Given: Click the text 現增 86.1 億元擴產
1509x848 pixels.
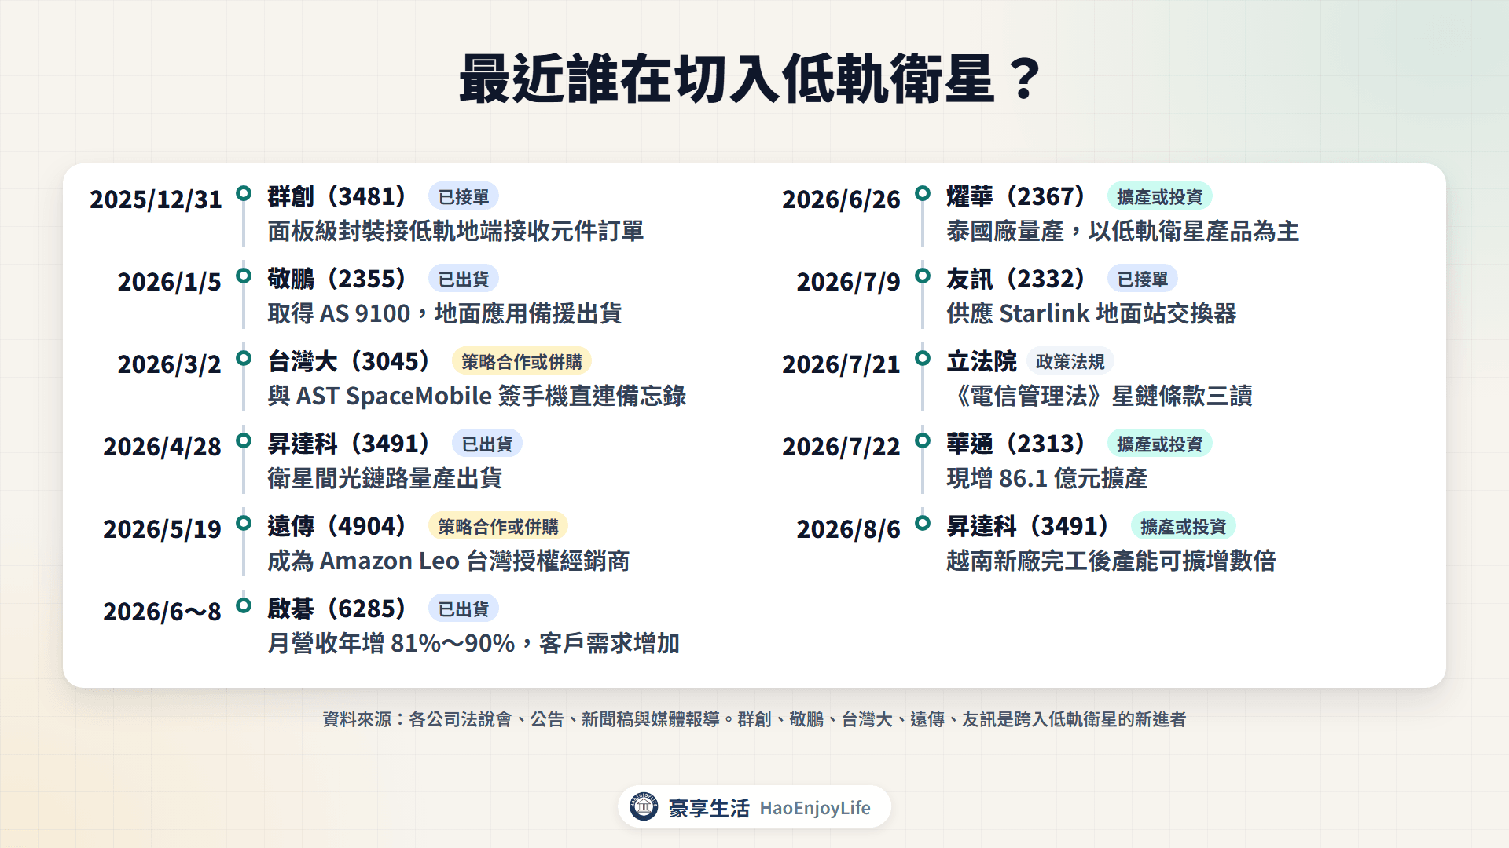Looking at the screenshot, I should point(1047,478).
